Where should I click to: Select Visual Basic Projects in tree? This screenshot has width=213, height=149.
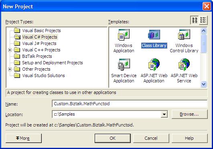pyautogui.click(x=41, y=31)
